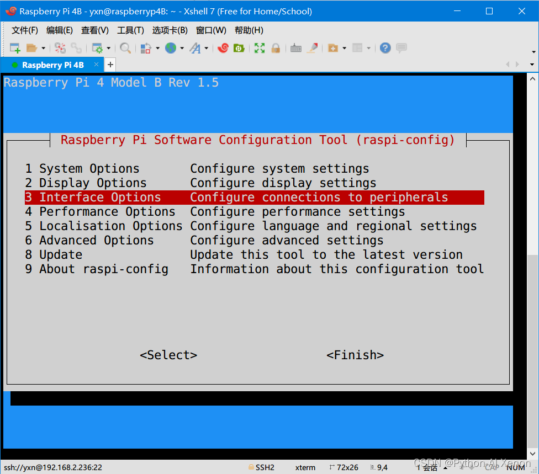The height and width of the screenshot is (474, 539).
Task: Toggle full screen with the green arrows icon
Action: pos(260,48)
